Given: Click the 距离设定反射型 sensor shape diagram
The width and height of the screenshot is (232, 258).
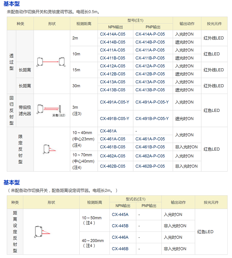Looking at the screenshot, I should 42,232.
